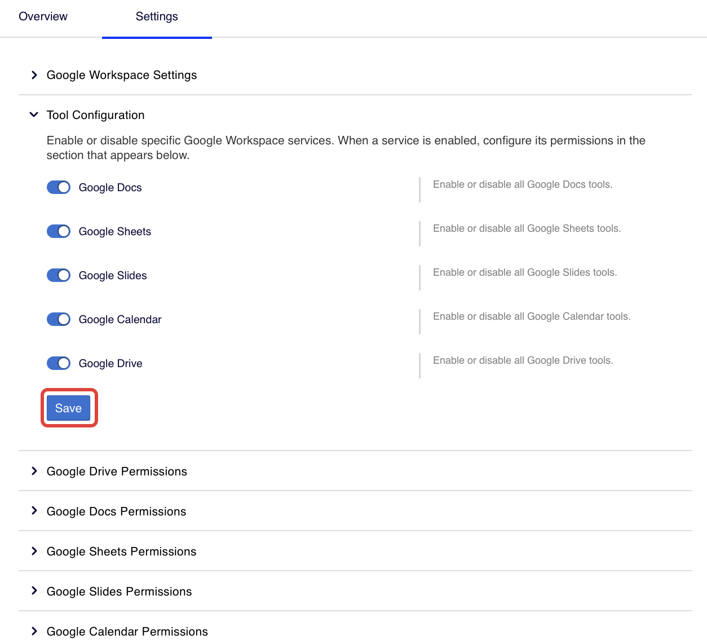This screenshot has height=644, width=707.
Task: Click the Google Slides Permissions heading
Action: (120, 592)
